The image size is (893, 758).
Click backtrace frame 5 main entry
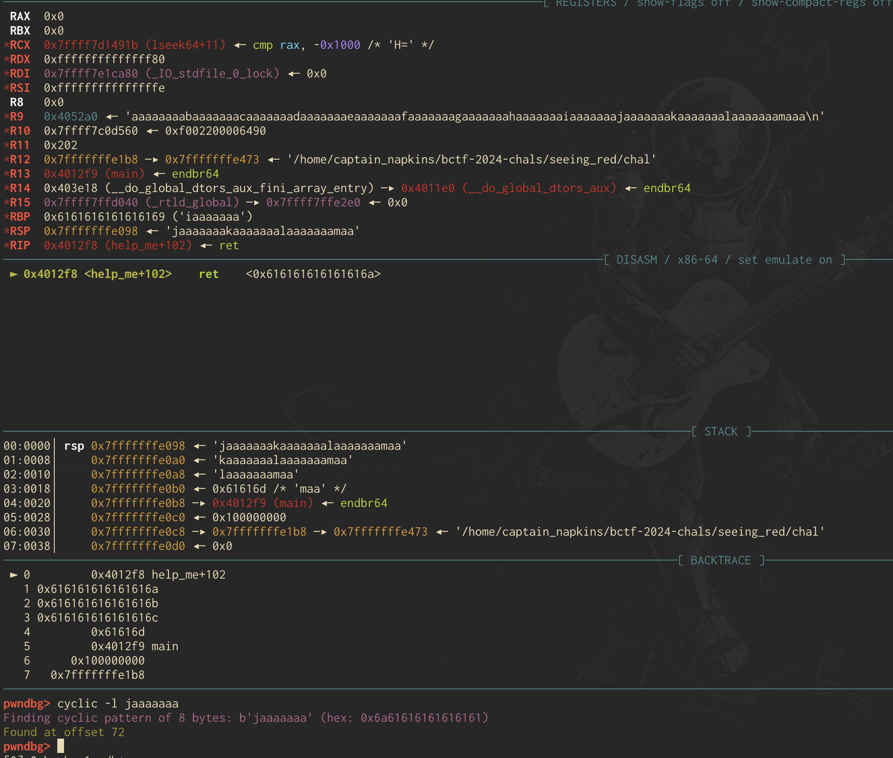pos(134,646)
